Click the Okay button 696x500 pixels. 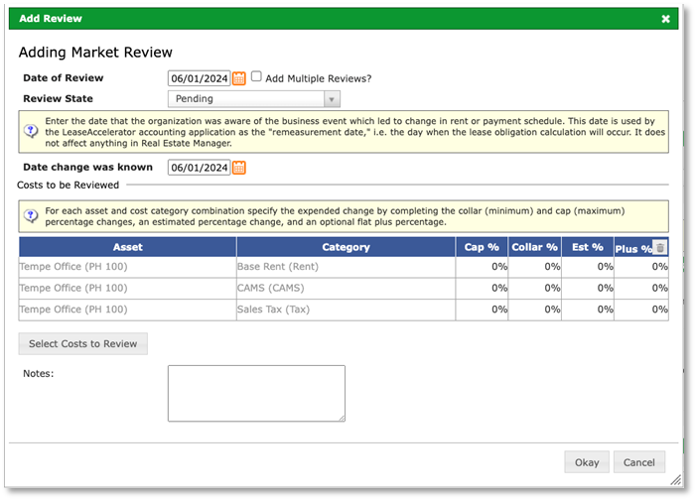(x=587, y=462)
